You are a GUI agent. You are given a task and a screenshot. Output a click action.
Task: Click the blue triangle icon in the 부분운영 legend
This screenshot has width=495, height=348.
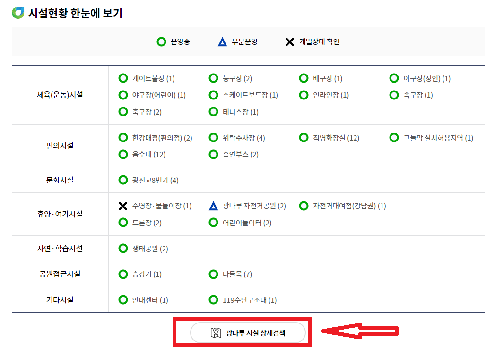click(222, 41)
